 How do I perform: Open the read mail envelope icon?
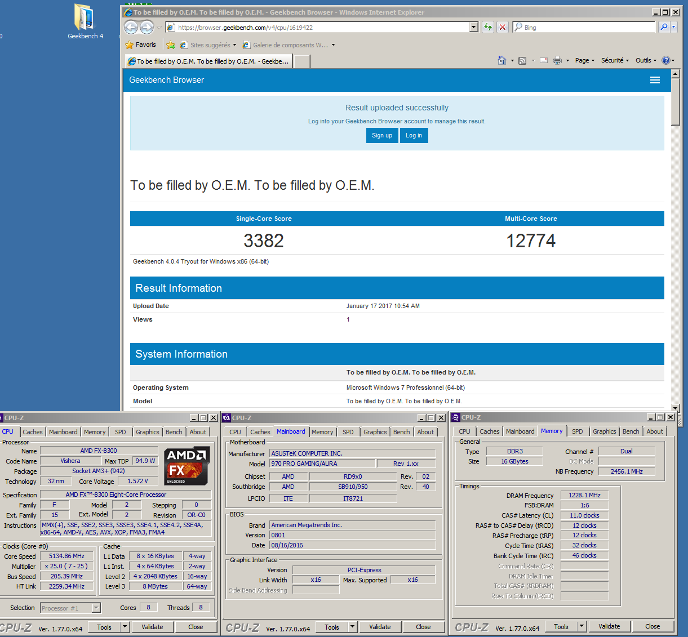click(544, 60)
